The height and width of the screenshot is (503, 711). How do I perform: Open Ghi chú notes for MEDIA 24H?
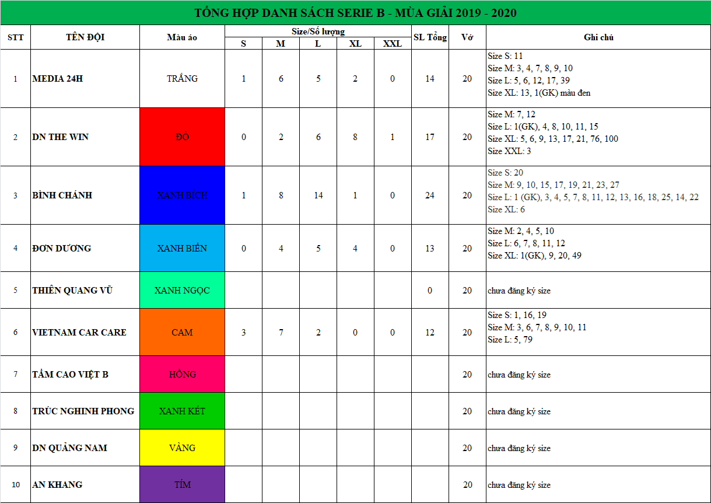pyautogui.click(x=598, y=79)
